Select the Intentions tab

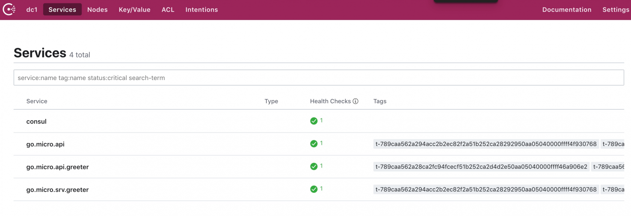pyautogui.click(x=202, y=10)
